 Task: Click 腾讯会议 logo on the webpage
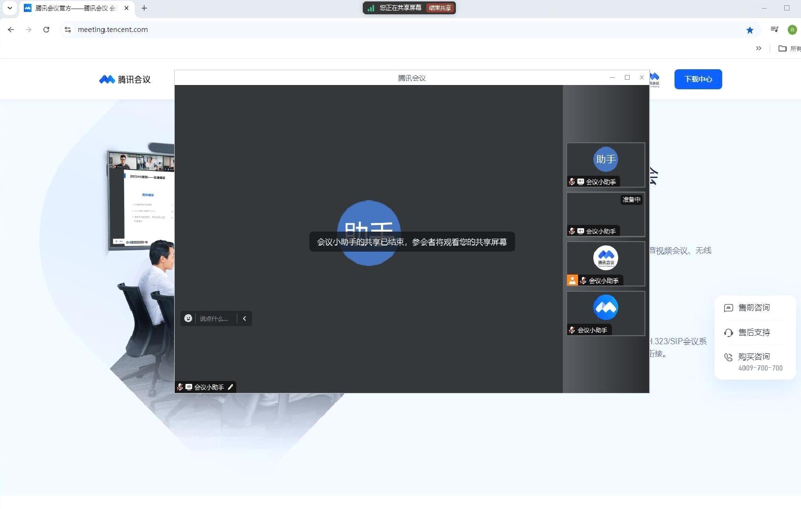point(125,79)
